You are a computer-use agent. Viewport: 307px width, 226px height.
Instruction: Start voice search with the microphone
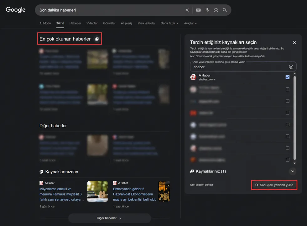207,10
